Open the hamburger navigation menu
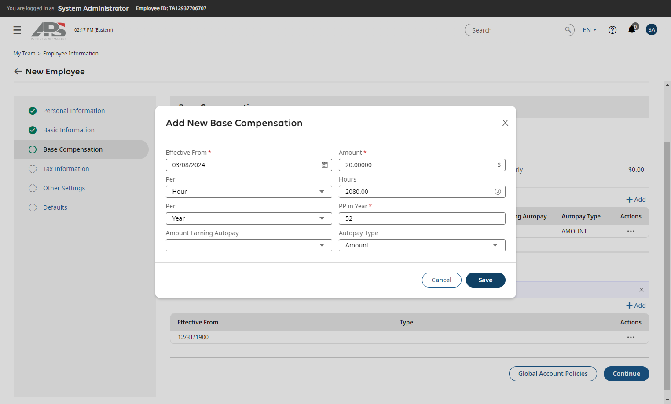 [x=17, y=30]
